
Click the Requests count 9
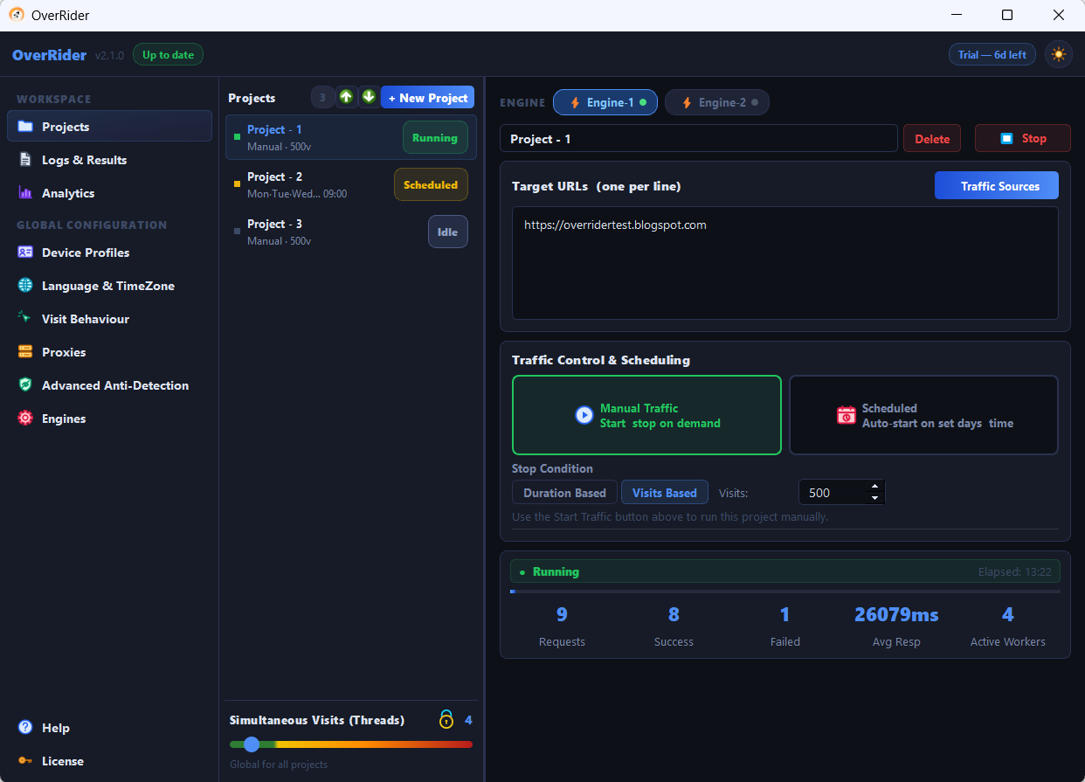pos(562,615)
